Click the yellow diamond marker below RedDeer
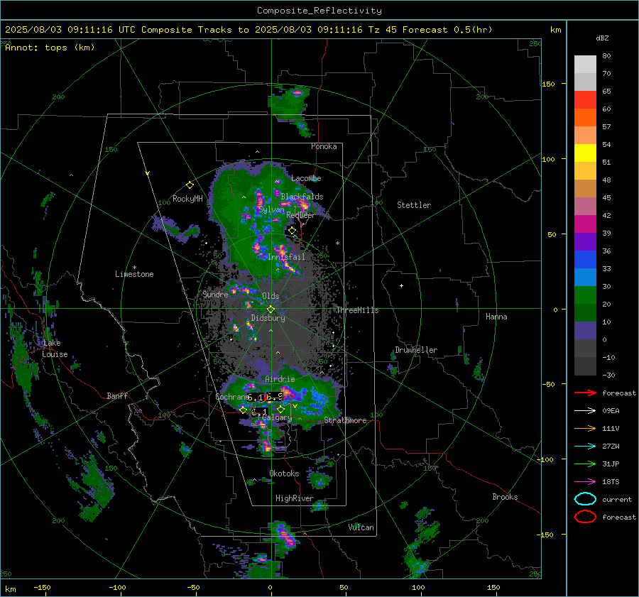This screenshot has width=639, height=597. point(292,231)
